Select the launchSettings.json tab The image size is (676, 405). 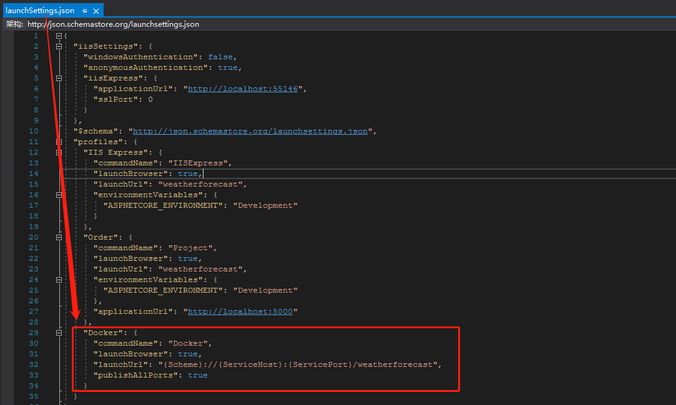click(40, 11)
